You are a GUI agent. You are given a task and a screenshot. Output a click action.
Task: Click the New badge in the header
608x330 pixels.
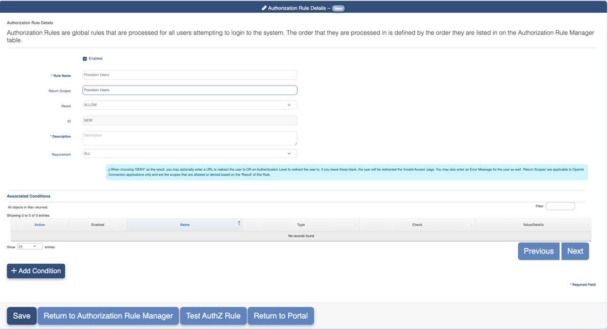point(338,9)
